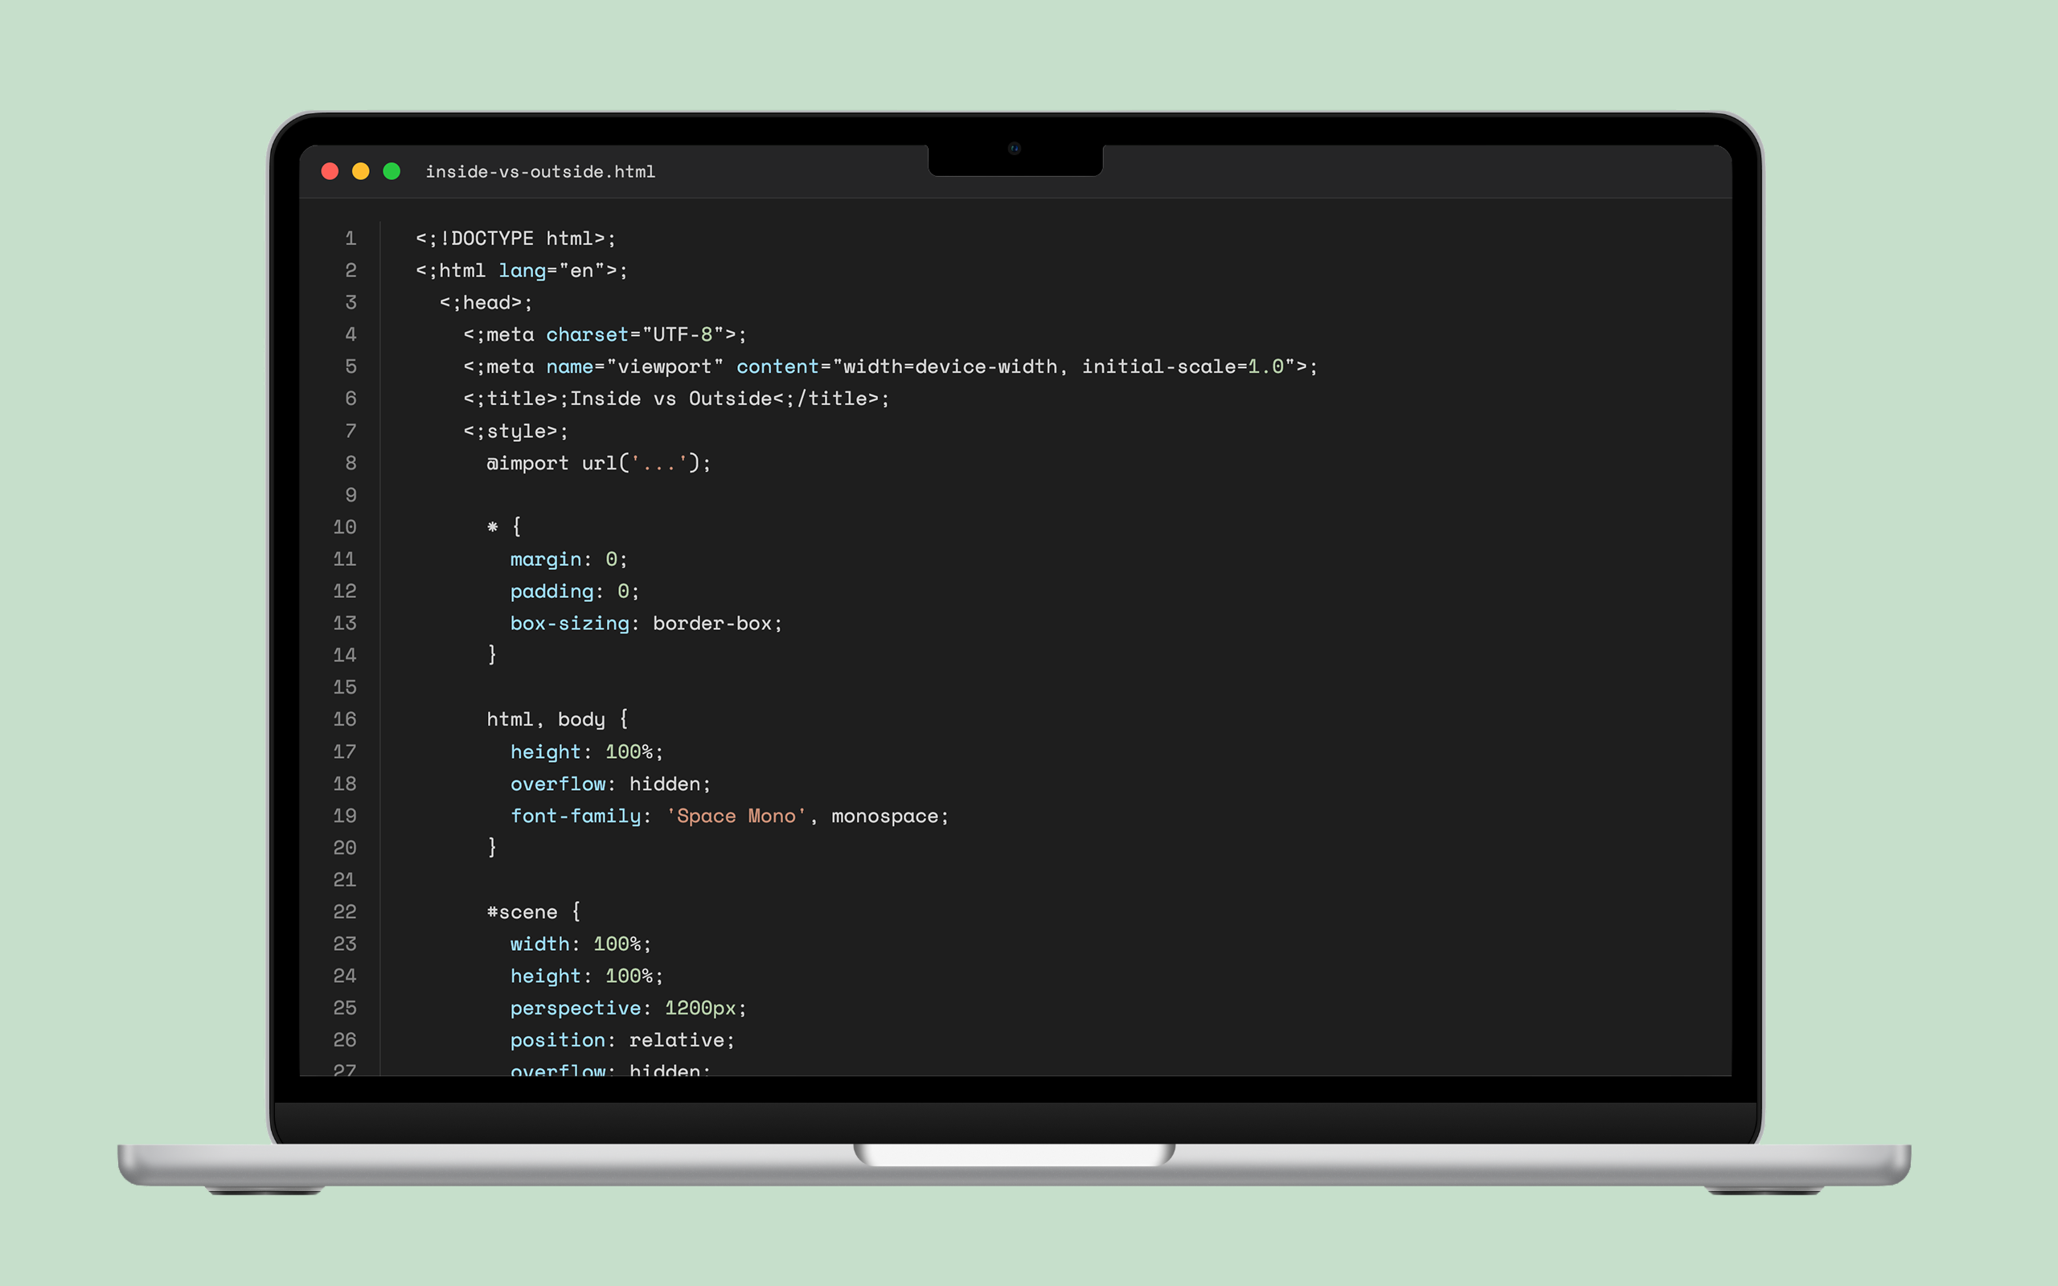2058x1286 pixels.
Task: Click the padding: 0 declaration
Action: click(575, 591)
